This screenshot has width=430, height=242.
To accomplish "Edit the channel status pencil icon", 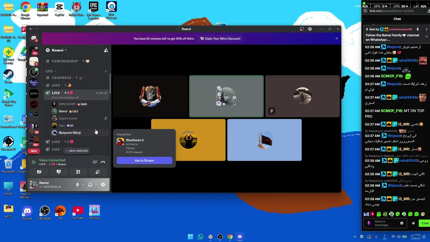I will point(77,97).
